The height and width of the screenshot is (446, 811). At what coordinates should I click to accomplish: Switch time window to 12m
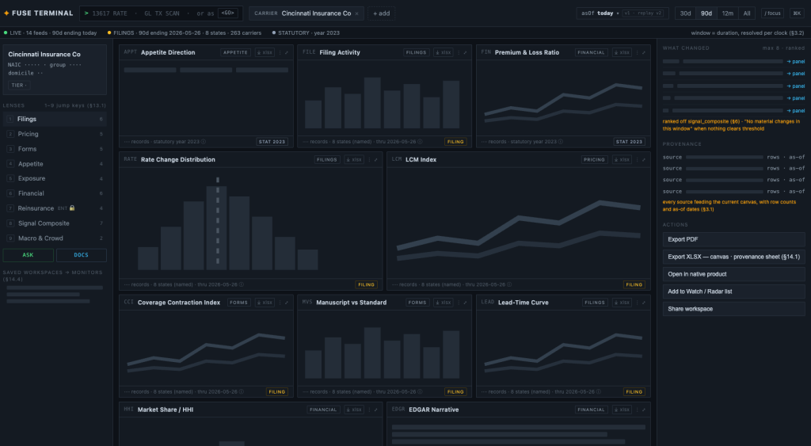tap(727, 13)
